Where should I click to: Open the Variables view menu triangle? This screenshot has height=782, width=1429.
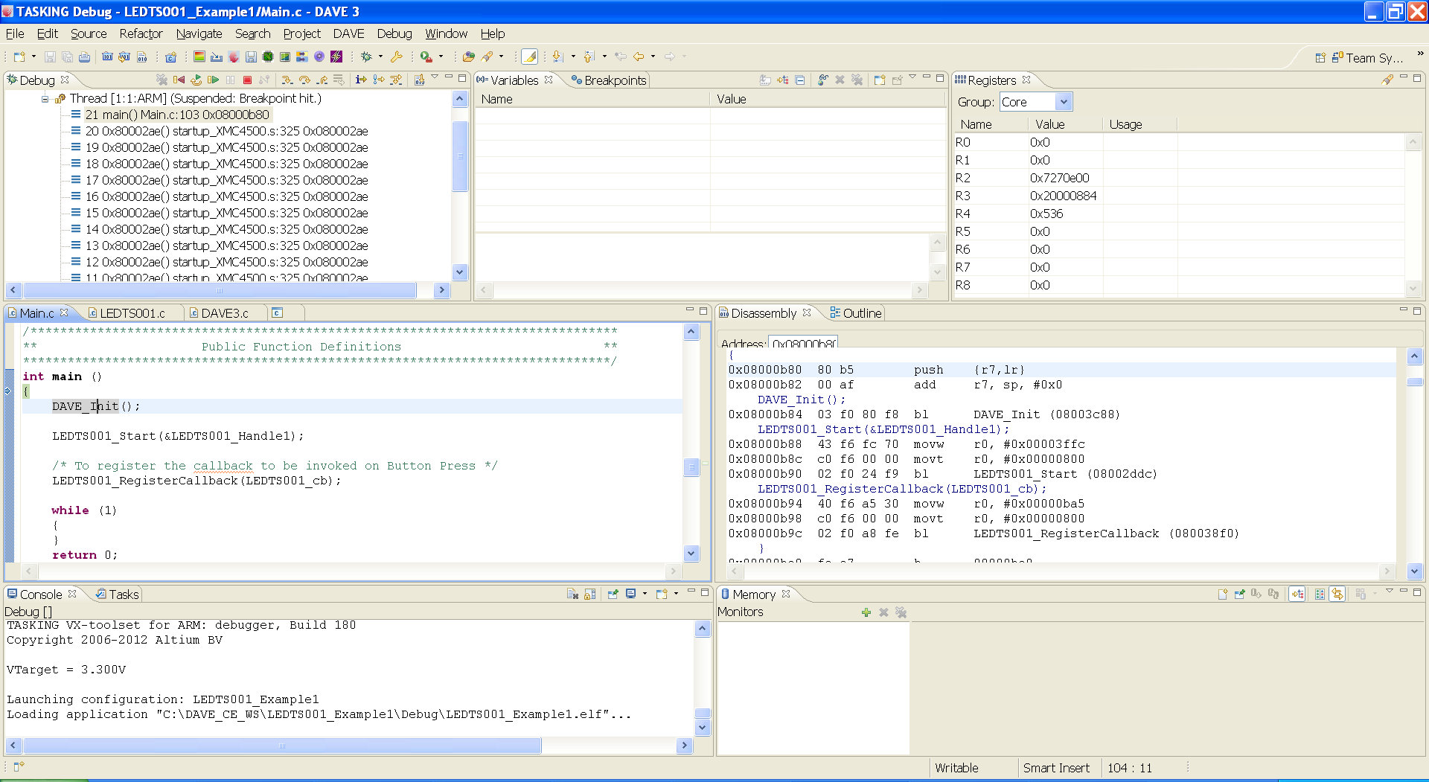912,77
